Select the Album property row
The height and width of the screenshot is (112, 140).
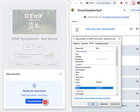point(94,72)
